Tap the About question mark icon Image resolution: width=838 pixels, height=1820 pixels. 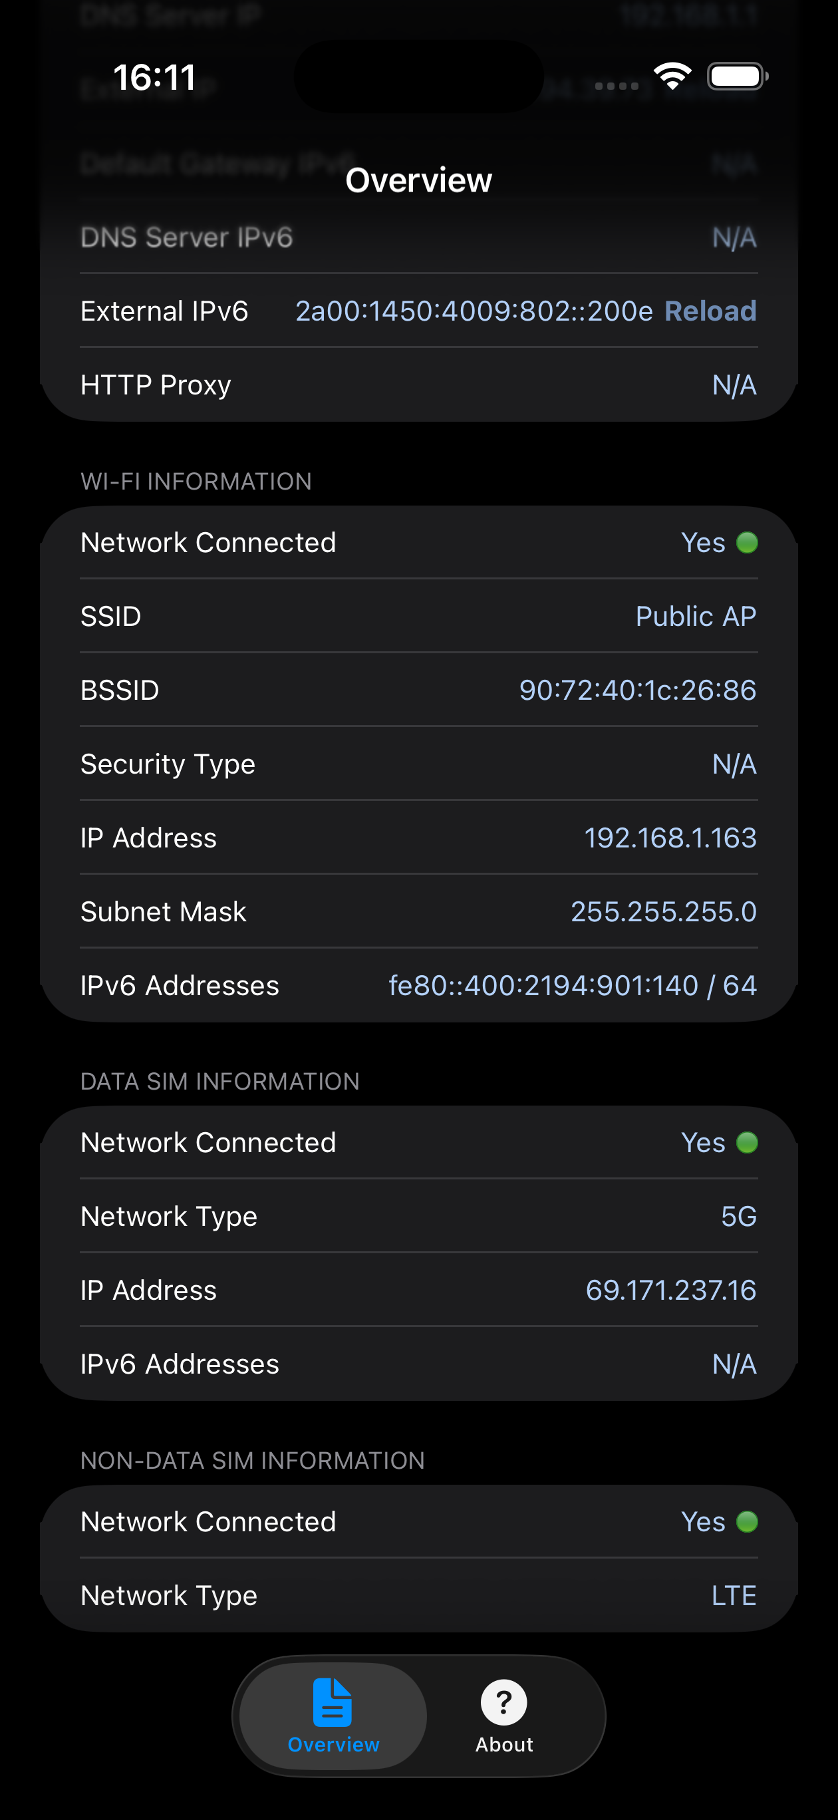503,1702
